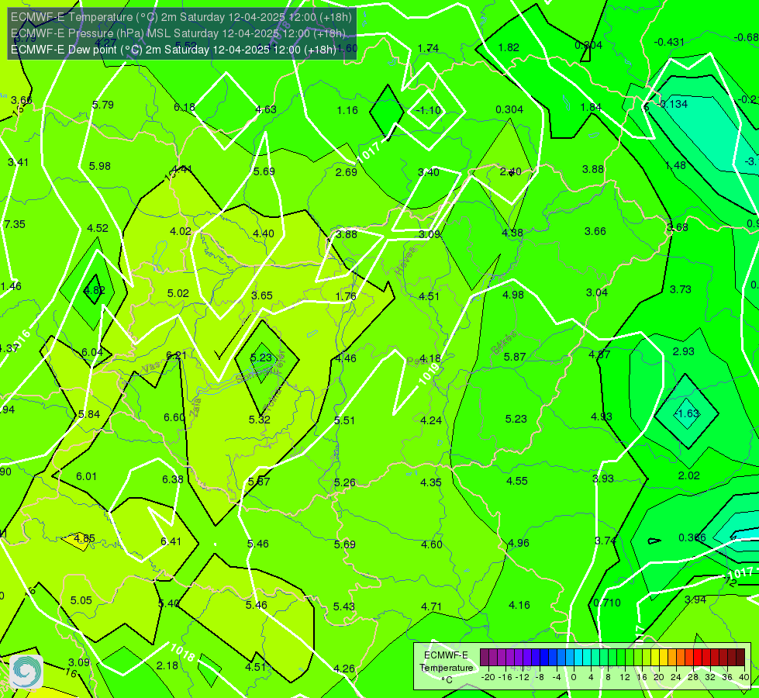The height and width of the screenshot is (698, 759).
Task: Click the 0.366 dew point value
Action: [692, 537]
